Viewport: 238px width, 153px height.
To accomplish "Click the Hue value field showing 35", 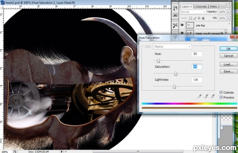I will click(197, 54).
